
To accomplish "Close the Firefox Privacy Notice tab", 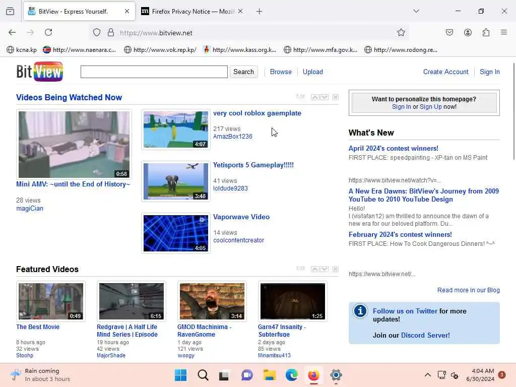I will (x=240, y=12).
